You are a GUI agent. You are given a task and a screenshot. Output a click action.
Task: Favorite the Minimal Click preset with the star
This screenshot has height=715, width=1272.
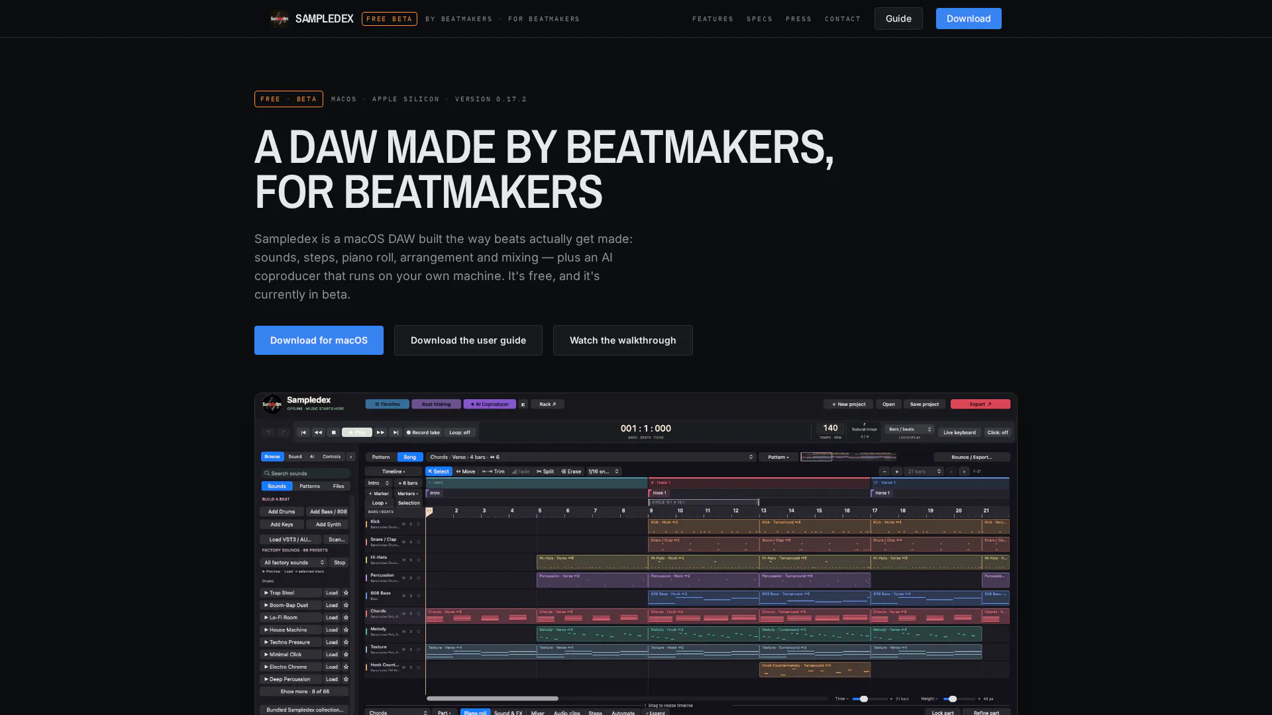(x=346, y=654)
